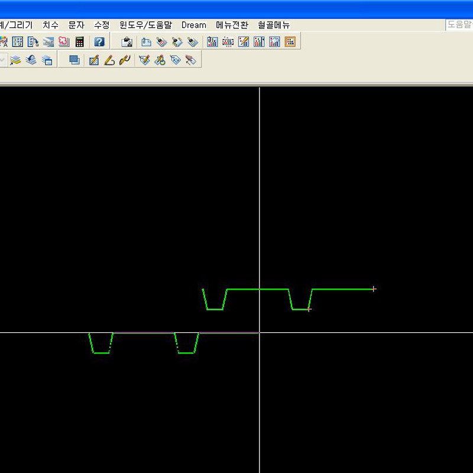Click the polyline edit pencil icon

pos(109,60)
